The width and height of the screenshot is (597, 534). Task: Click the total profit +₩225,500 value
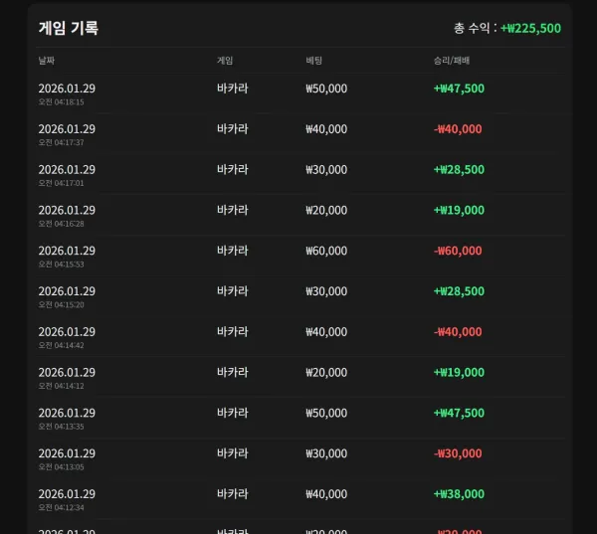(530, 28)
